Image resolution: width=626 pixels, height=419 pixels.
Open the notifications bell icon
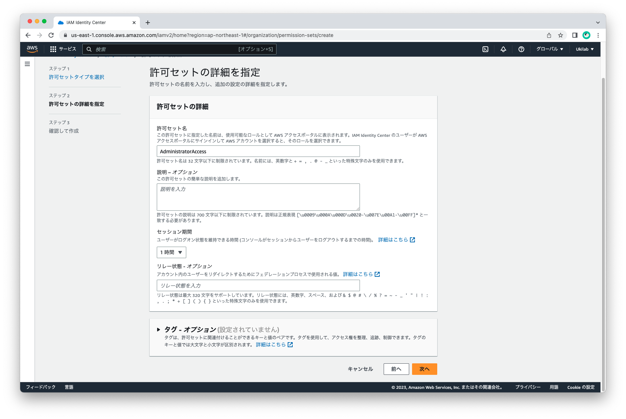tap(503, 49)
